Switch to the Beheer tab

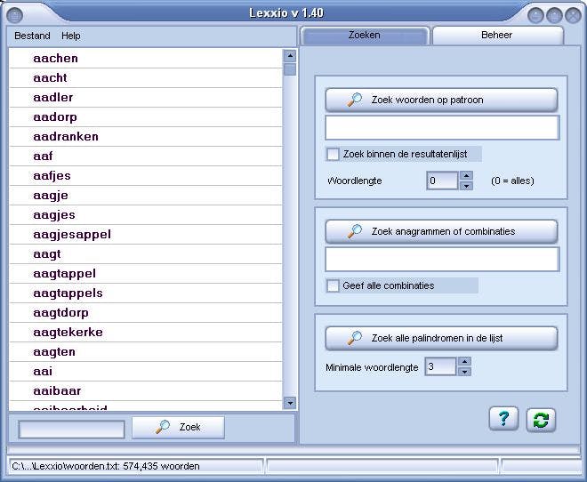tap(497, 36)
